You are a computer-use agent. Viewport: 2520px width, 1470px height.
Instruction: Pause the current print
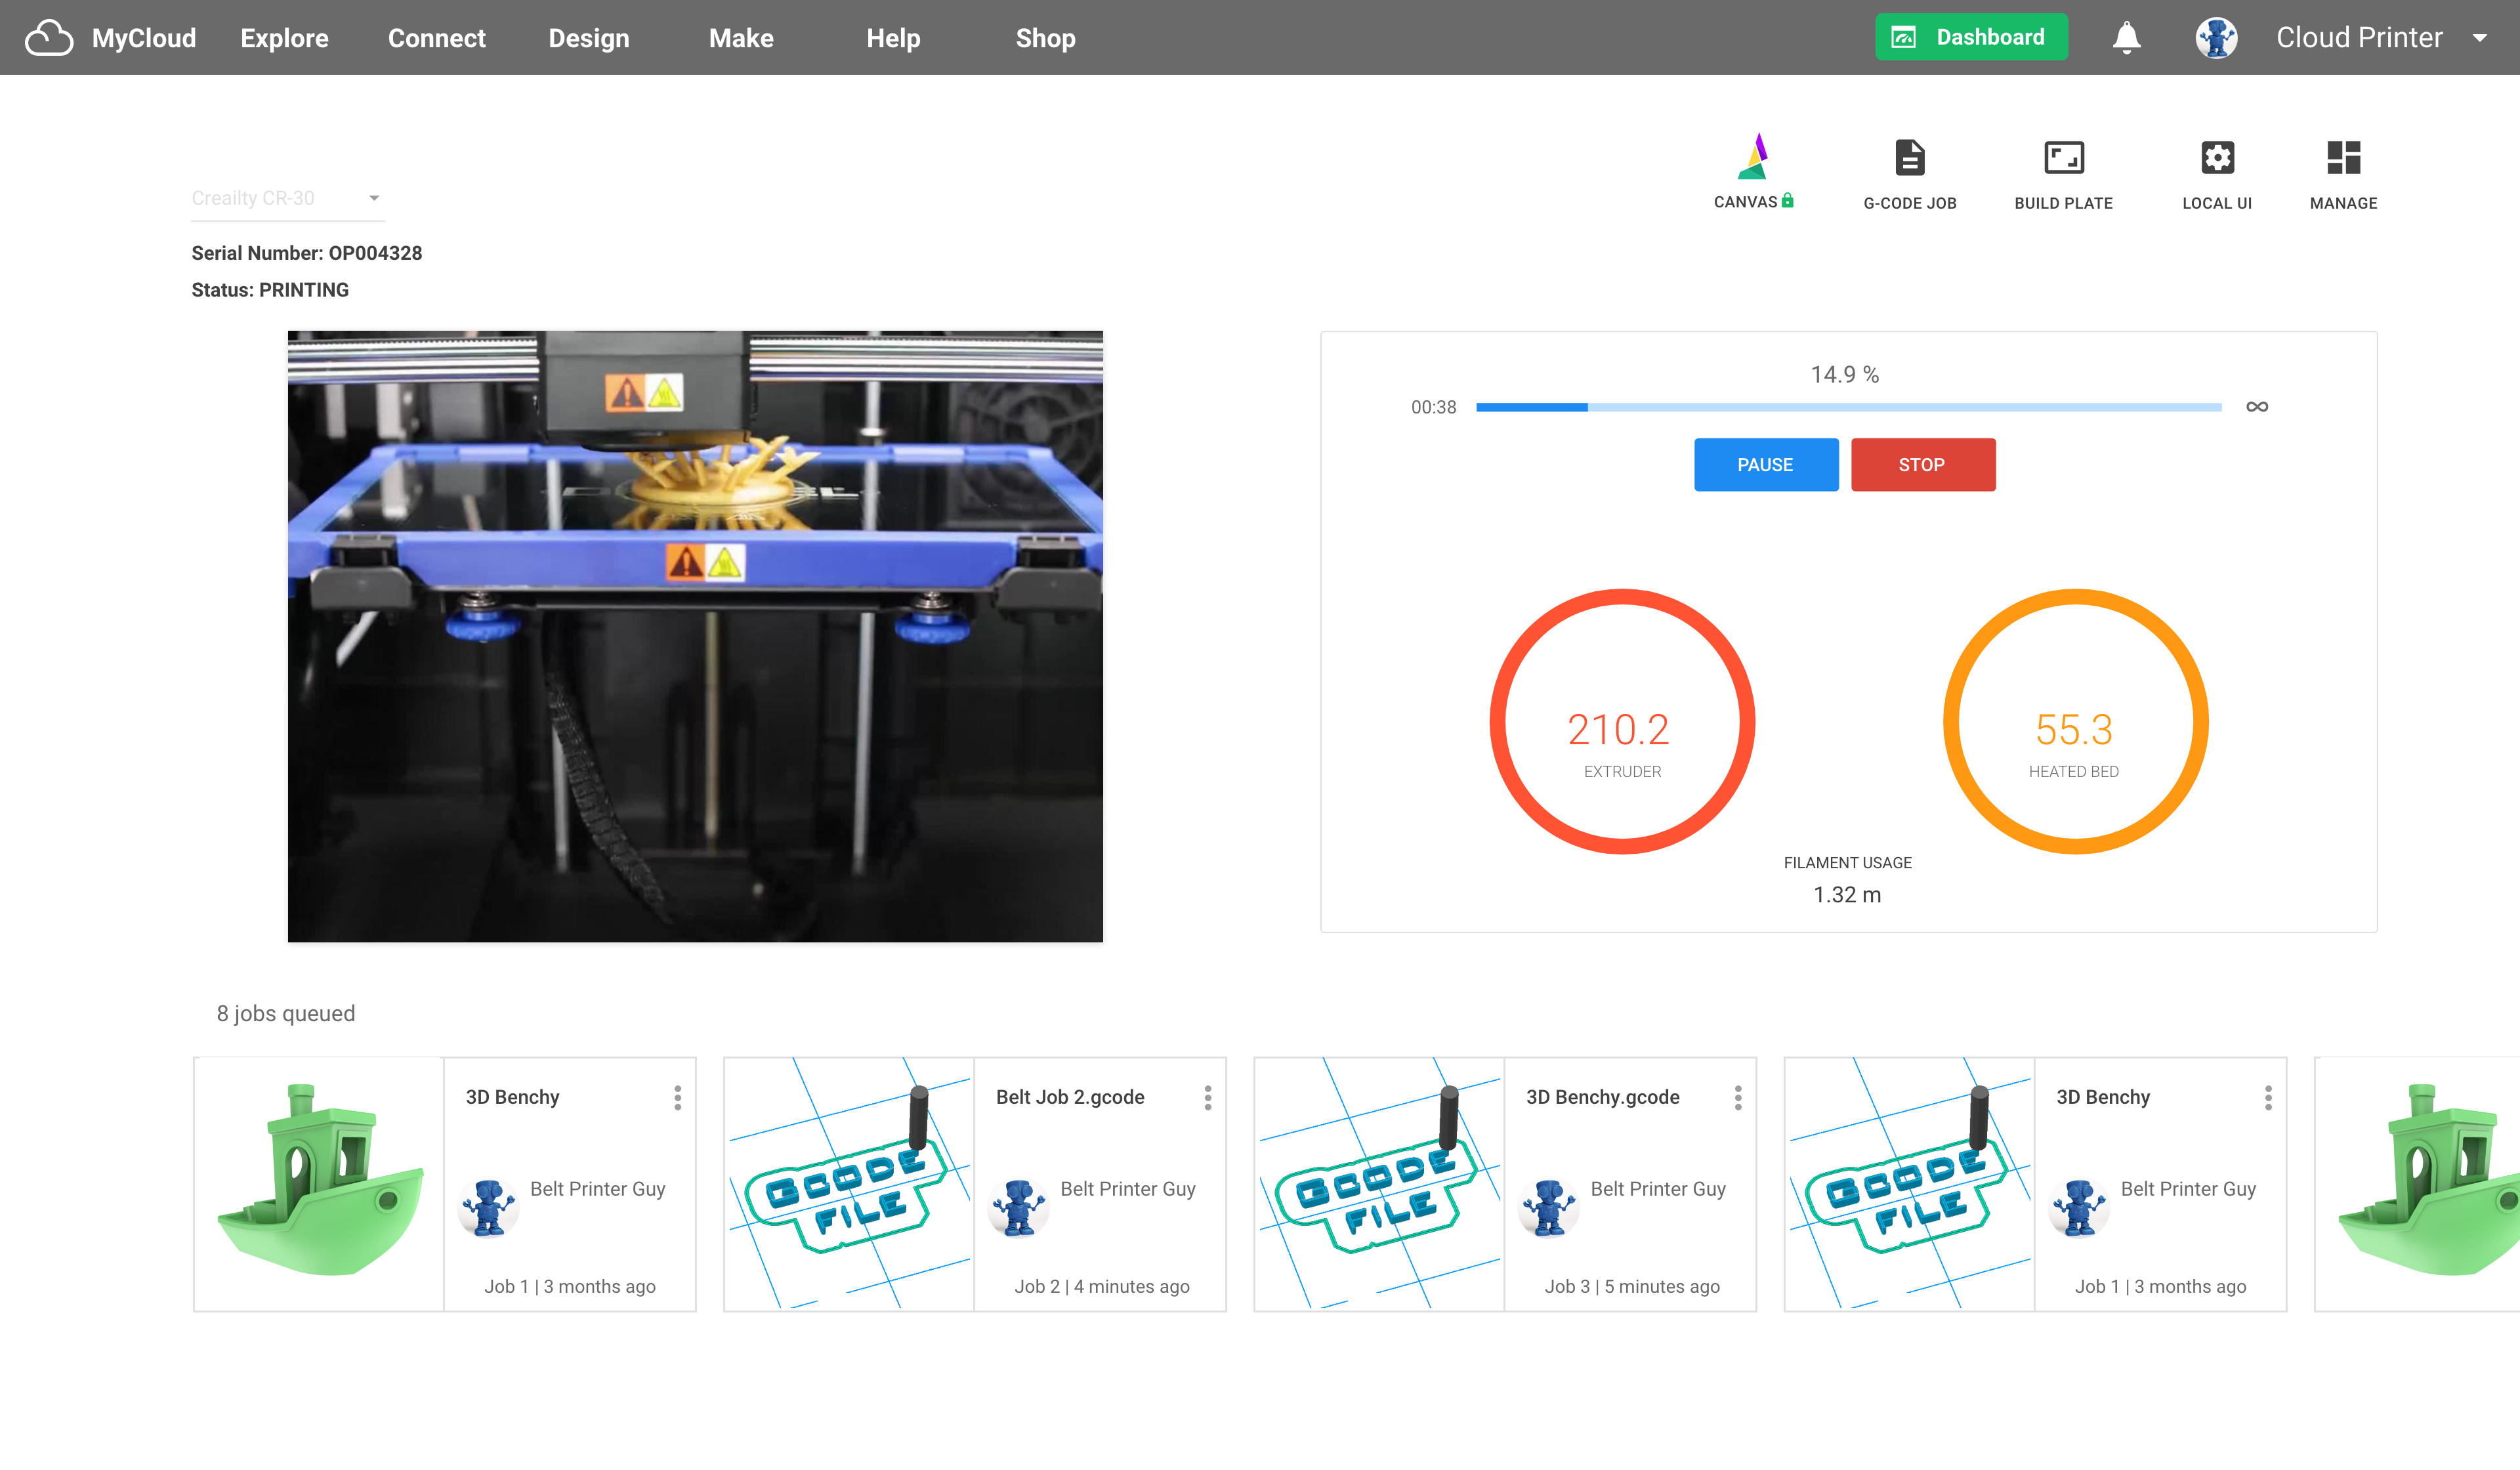tap(1765, 465)
